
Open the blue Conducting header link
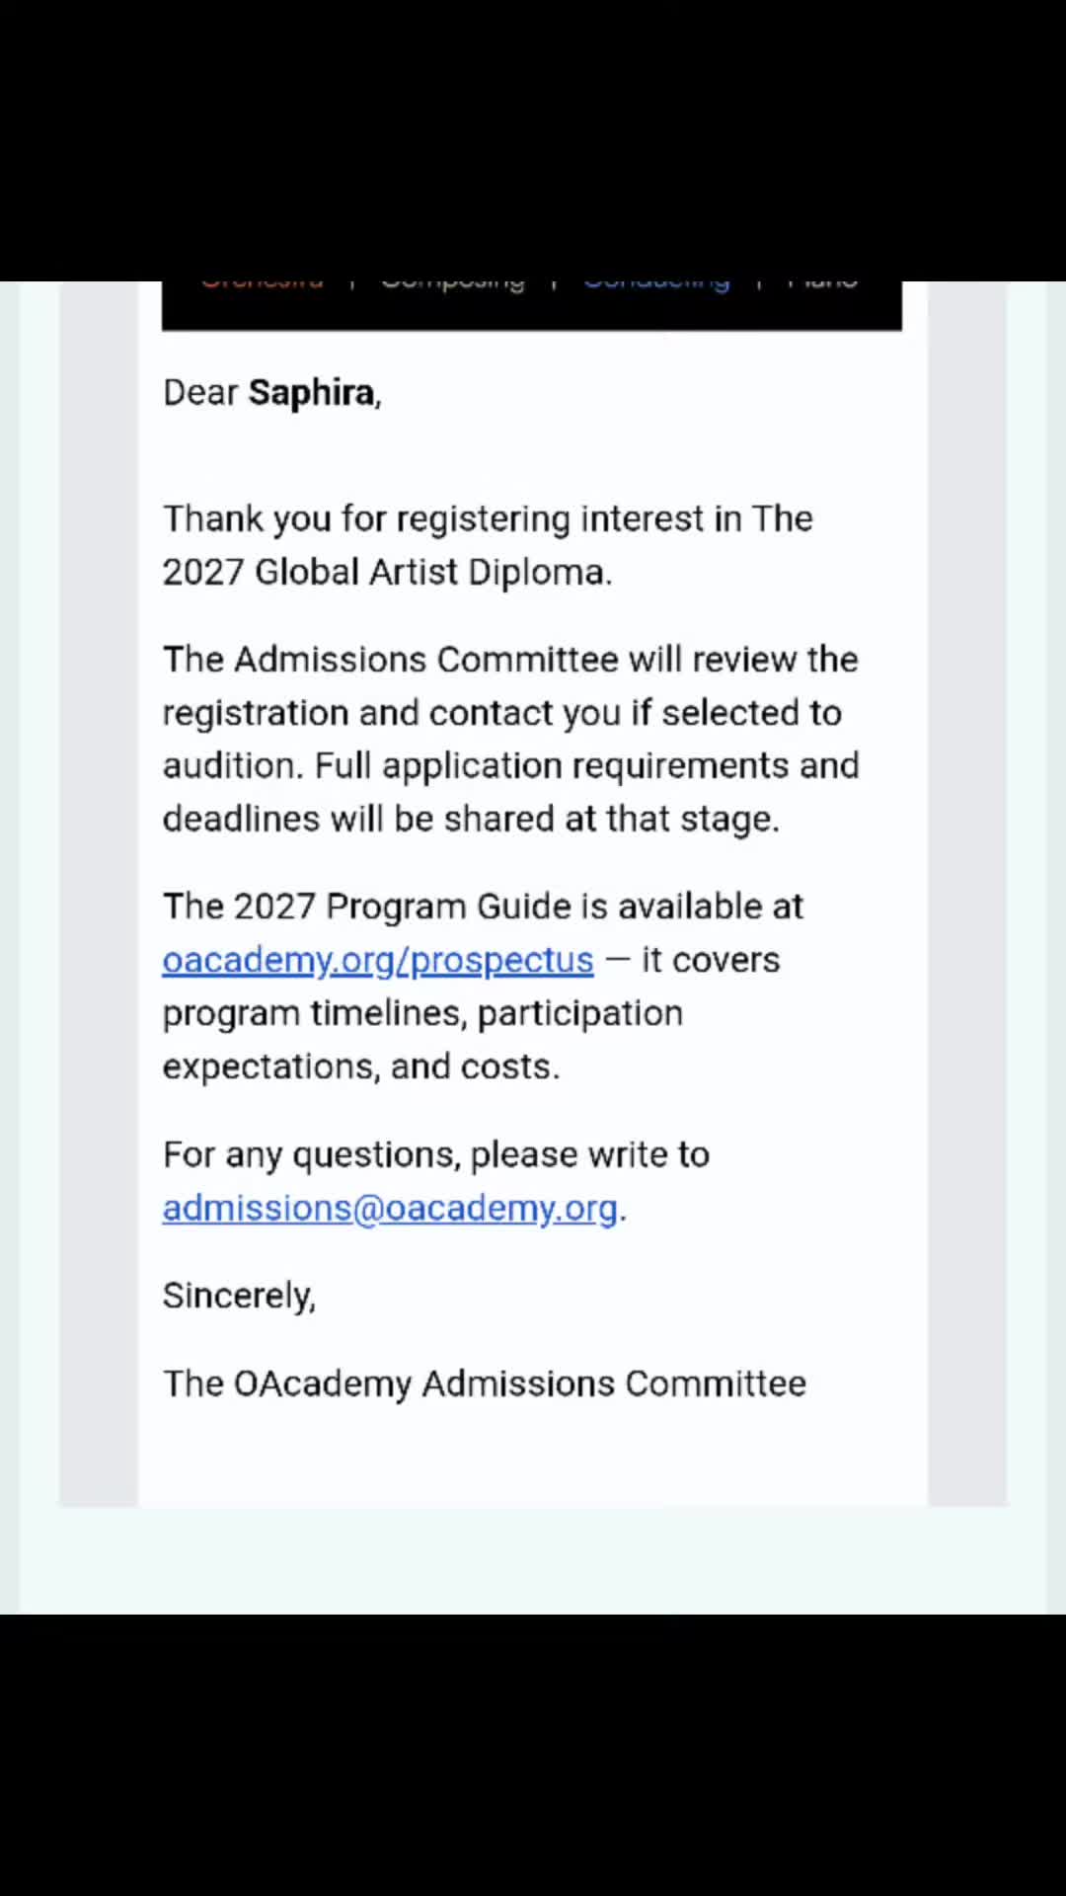[x=656, y=284]
